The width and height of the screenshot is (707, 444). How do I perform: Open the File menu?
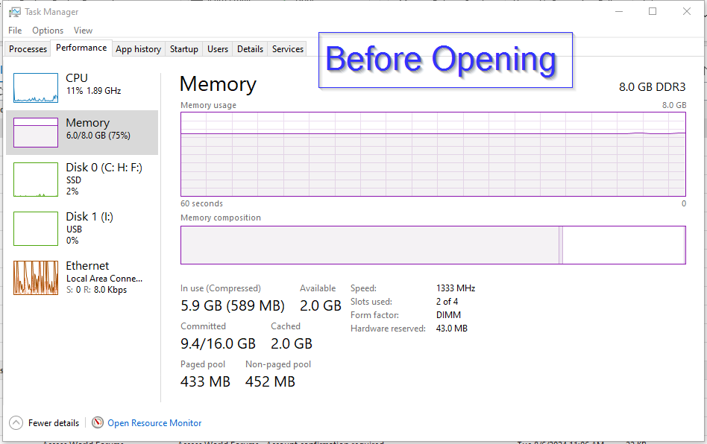pyautogui.click(x=15, y=31)
